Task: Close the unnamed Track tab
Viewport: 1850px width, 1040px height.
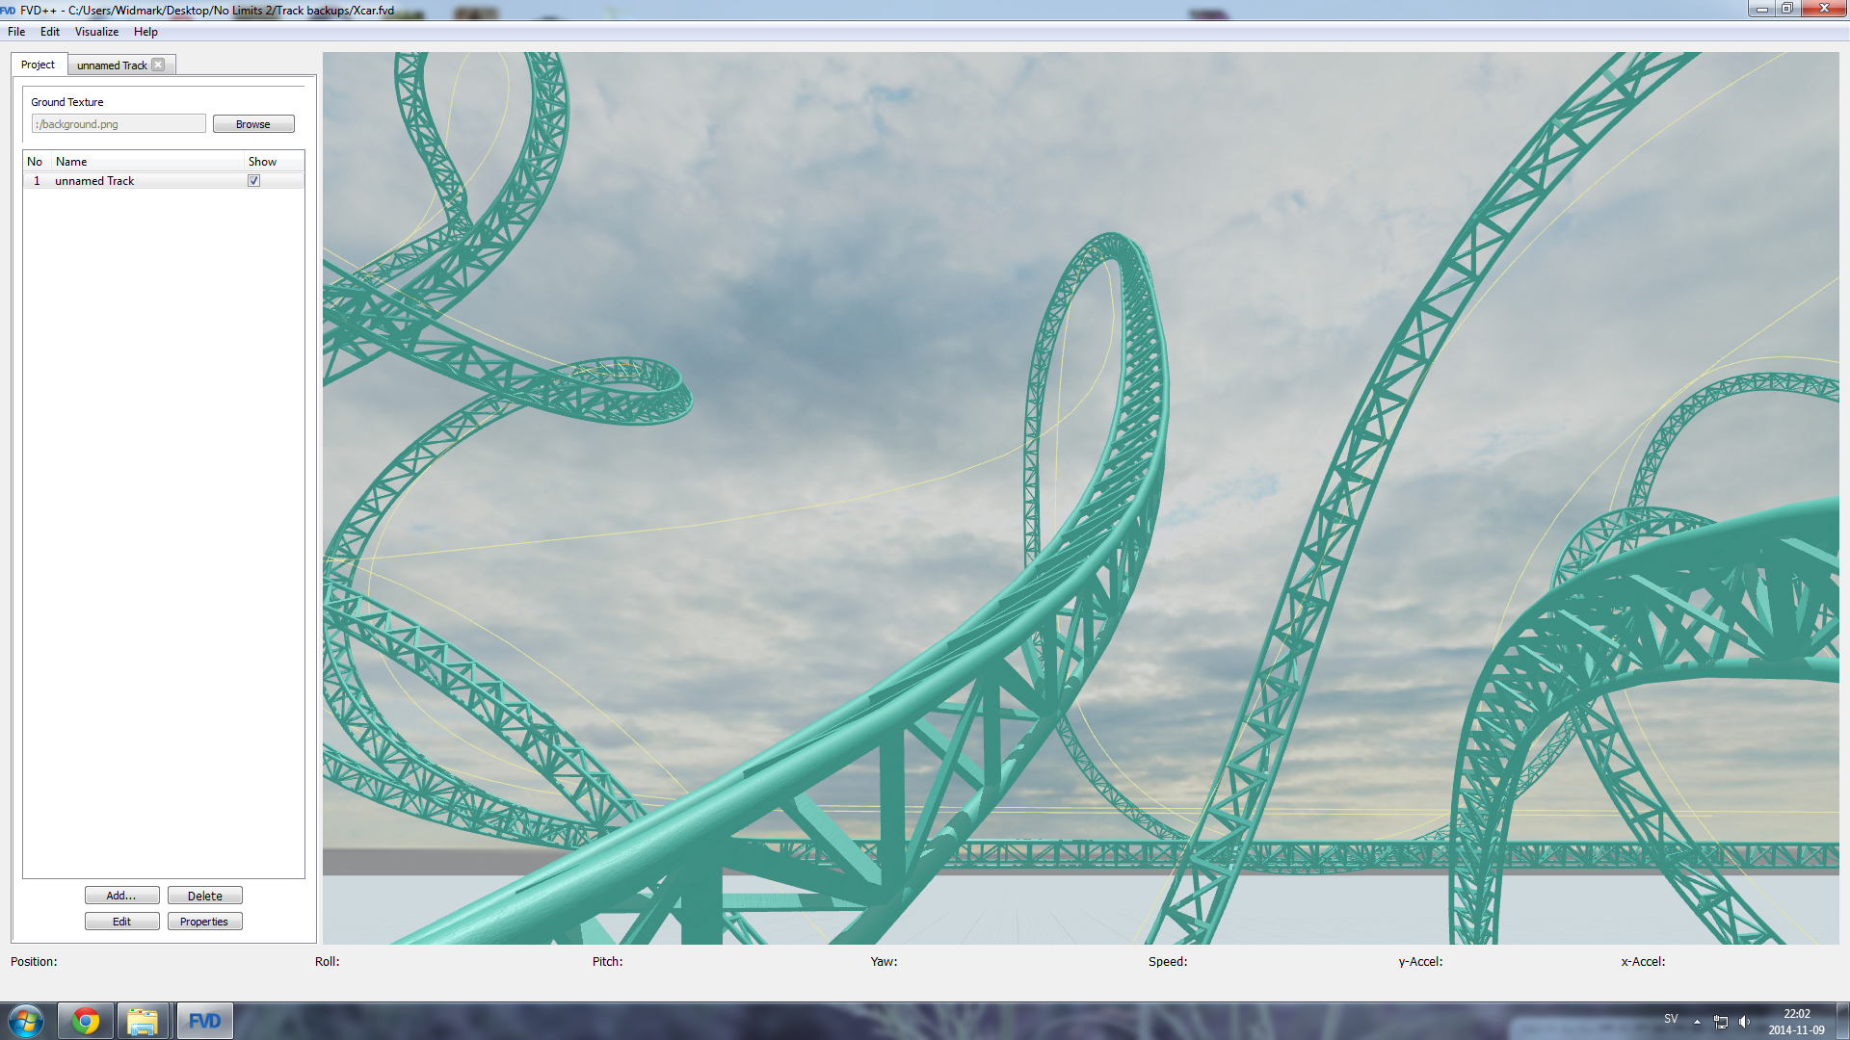Action: pyautogui.click(x=158, y=65)
